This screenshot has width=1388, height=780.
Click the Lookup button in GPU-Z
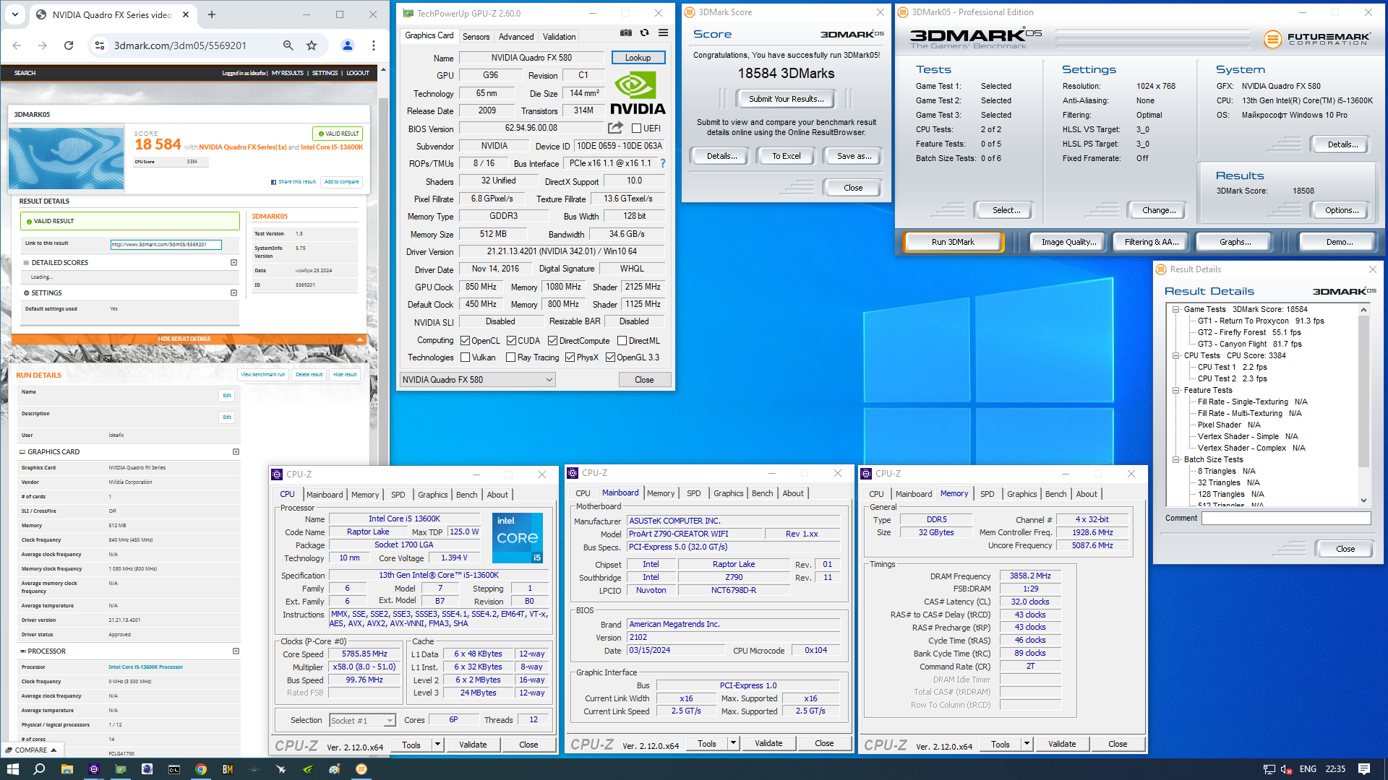pyautogui.click(x=638, y=58)
